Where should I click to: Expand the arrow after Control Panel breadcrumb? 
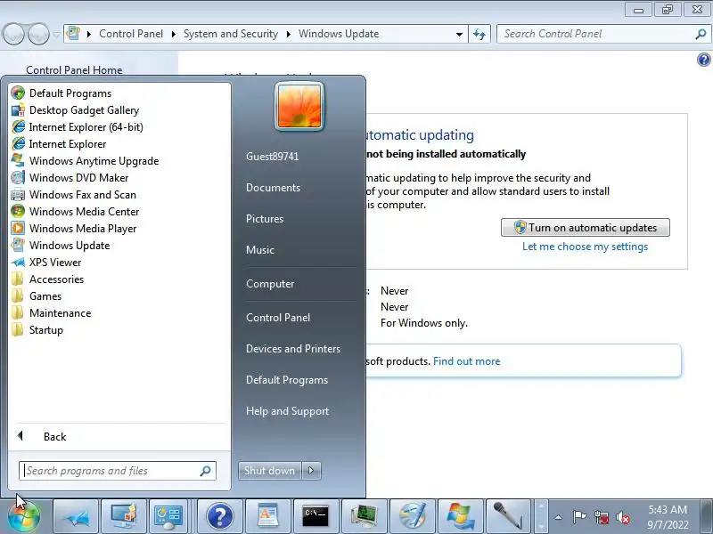tap(173, 34)
